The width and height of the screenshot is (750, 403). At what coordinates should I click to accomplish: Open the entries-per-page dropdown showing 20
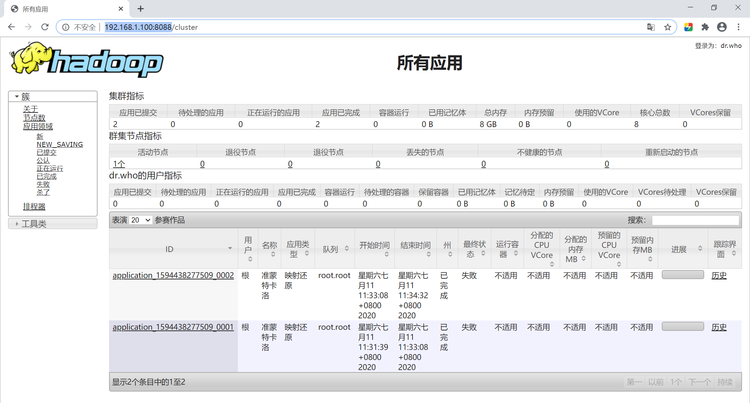pos(140,220)
